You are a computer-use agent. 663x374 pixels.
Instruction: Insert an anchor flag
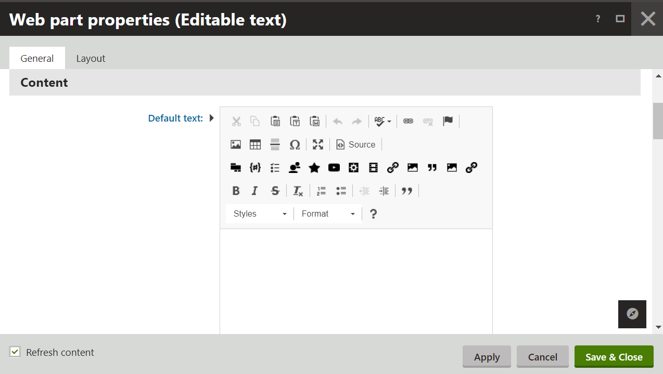pyautogui.click(x=448, y=121)
